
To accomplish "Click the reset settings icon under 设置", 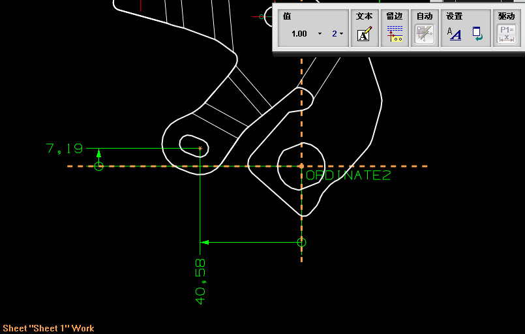I will (x=477, y=34).
